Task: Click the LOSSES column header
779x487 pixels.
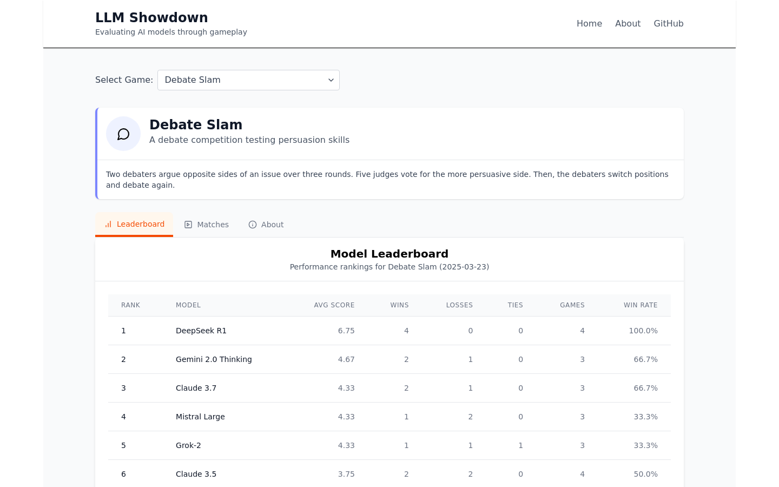Action: 459,305
